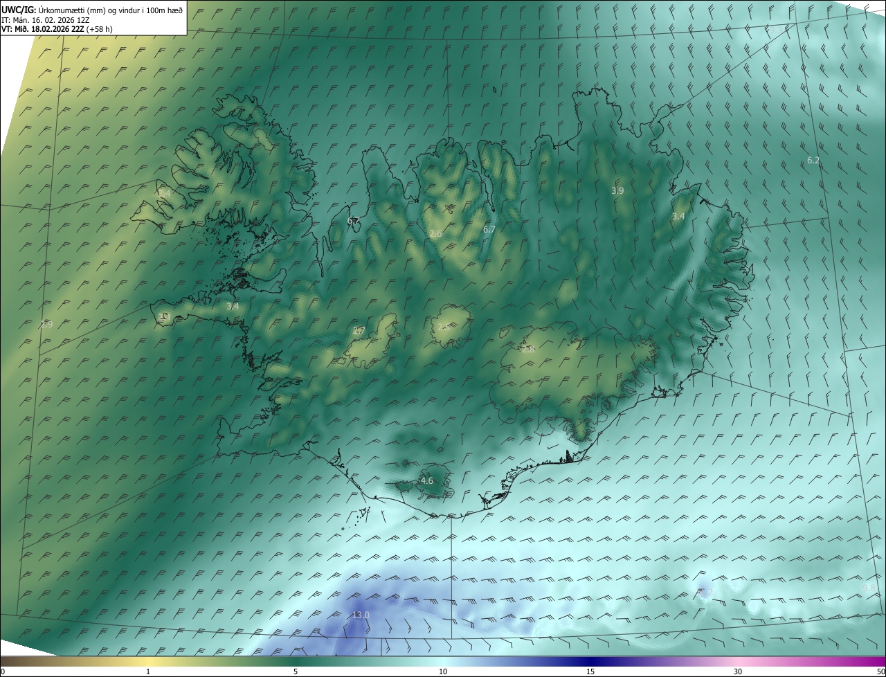Click the 10 tick label on the color scale
This screenshot has width=886, height=677.
443,671
